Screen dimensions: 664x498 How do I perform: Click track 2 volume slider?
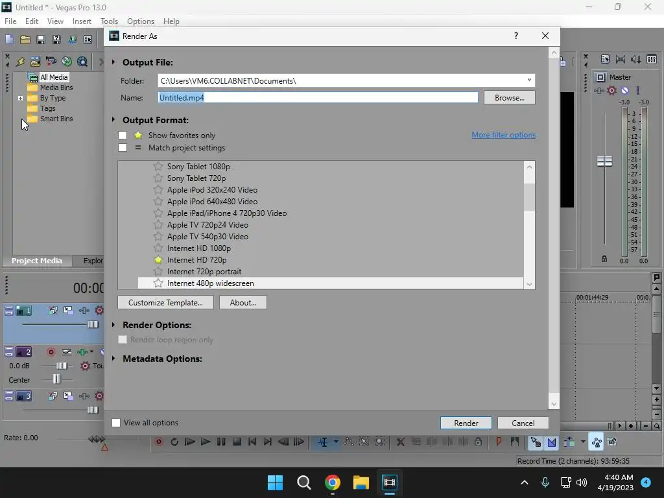(62, 366)
